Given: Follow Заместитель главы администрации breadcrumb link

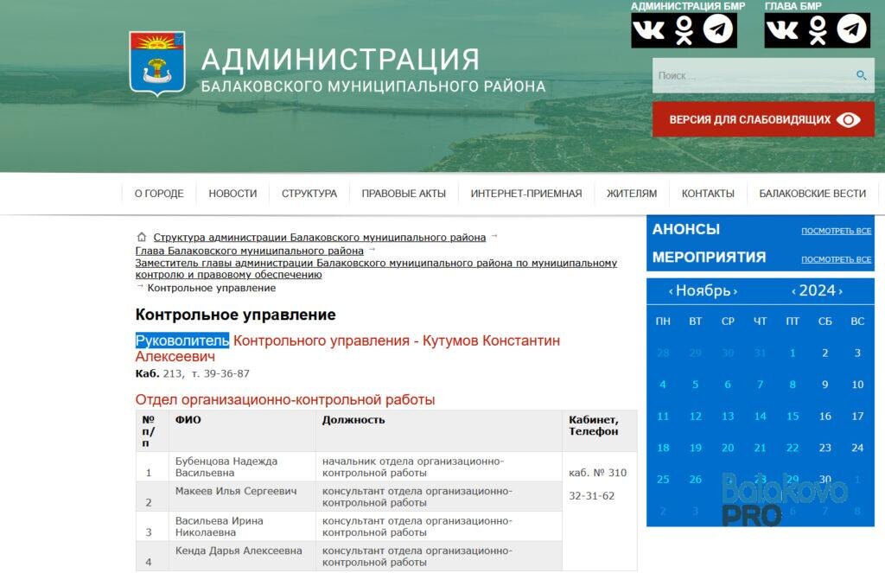Looking at the screenshot, I should 376,269.
